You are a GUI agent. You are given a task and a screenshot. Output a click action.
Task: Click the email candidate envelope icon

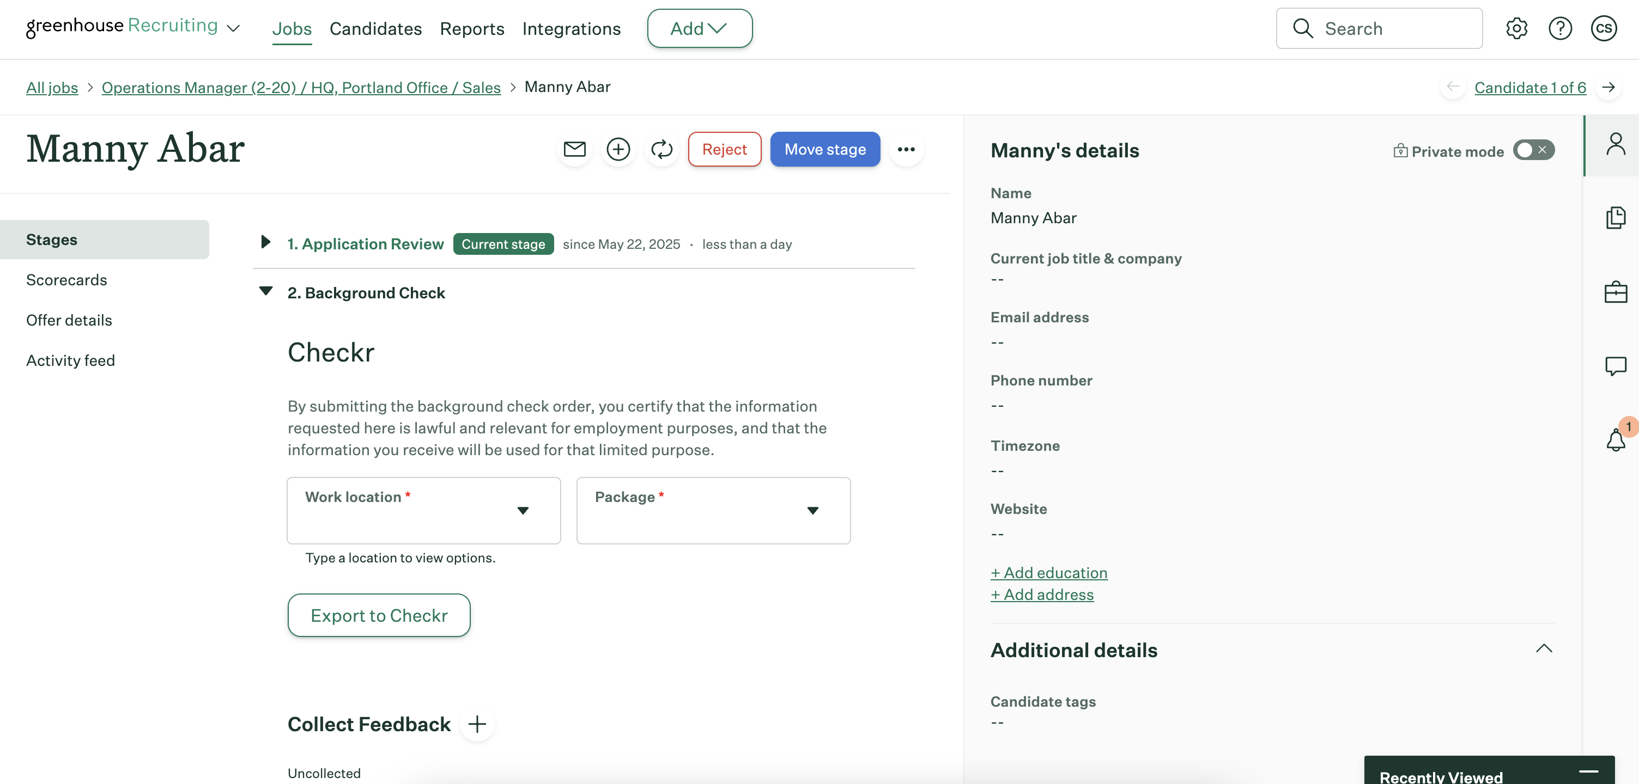point(574,149)
